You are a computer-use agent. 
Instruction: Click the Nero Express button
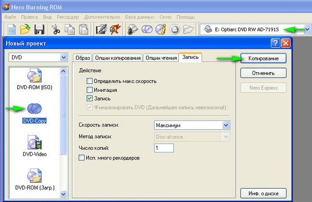point(264,88)
